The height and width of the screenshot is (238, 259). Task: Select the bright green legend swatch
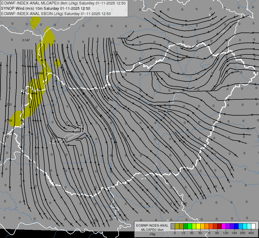pos(190,226)
